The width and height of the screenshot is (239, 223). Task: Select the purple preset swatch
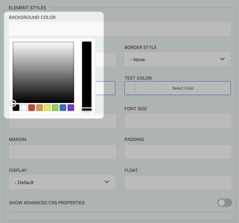coord(71,107)
